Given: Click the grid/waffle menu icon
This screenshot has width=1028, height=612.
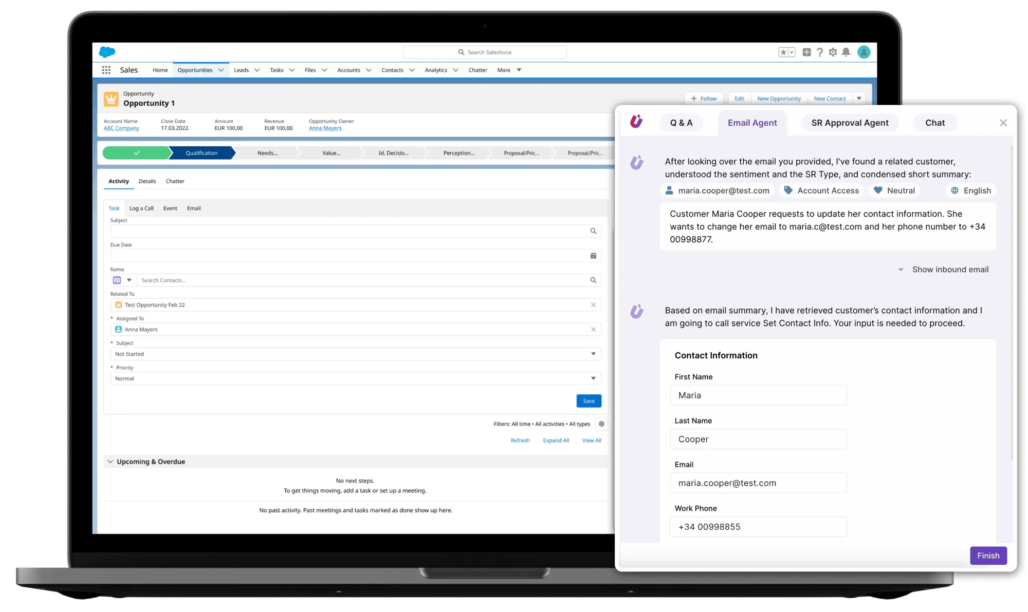Looking at the screenshot, I should pos(106,70).
